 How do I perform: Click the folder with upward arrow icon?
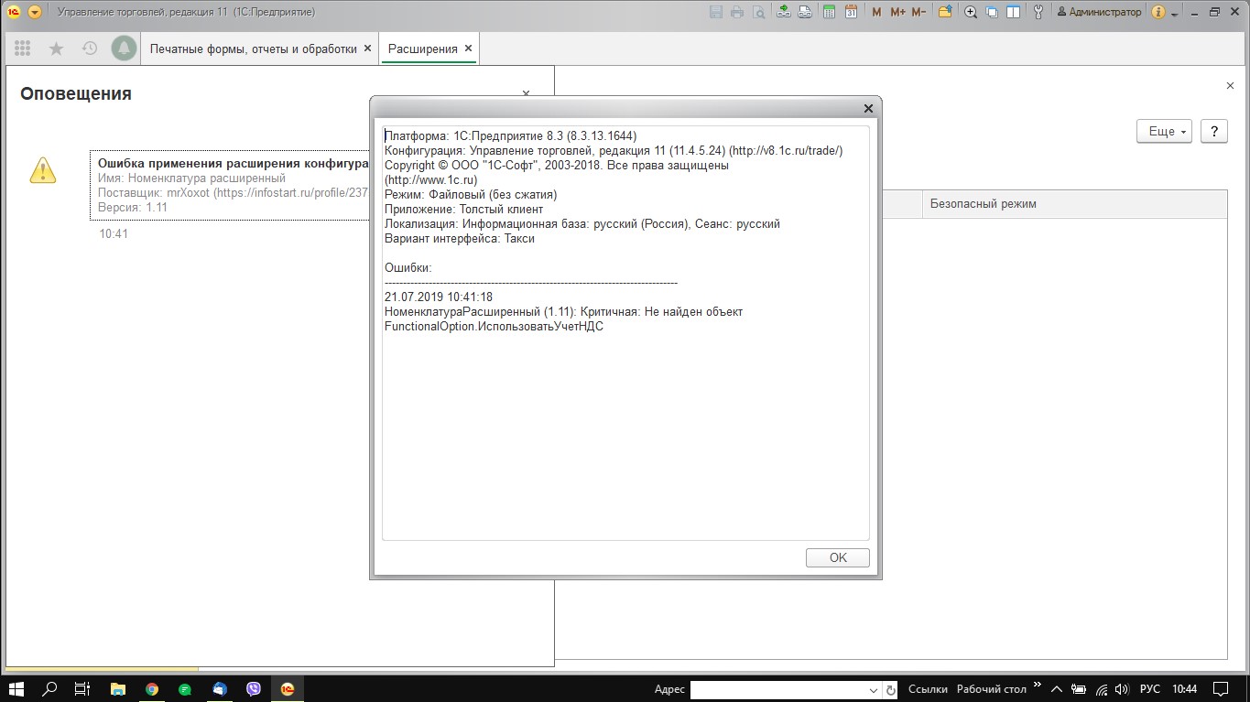coord(946,13)
